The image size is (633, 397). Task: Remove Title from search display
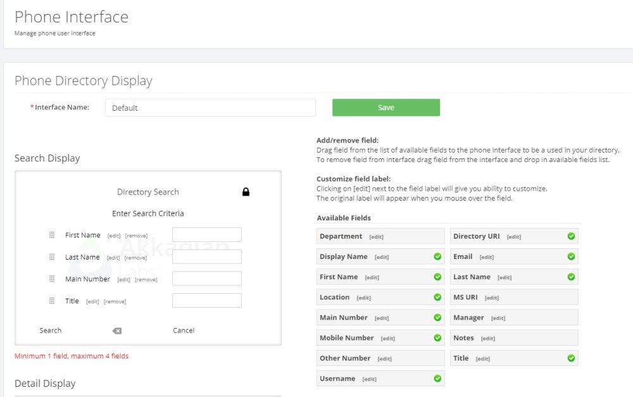point(115,301)
